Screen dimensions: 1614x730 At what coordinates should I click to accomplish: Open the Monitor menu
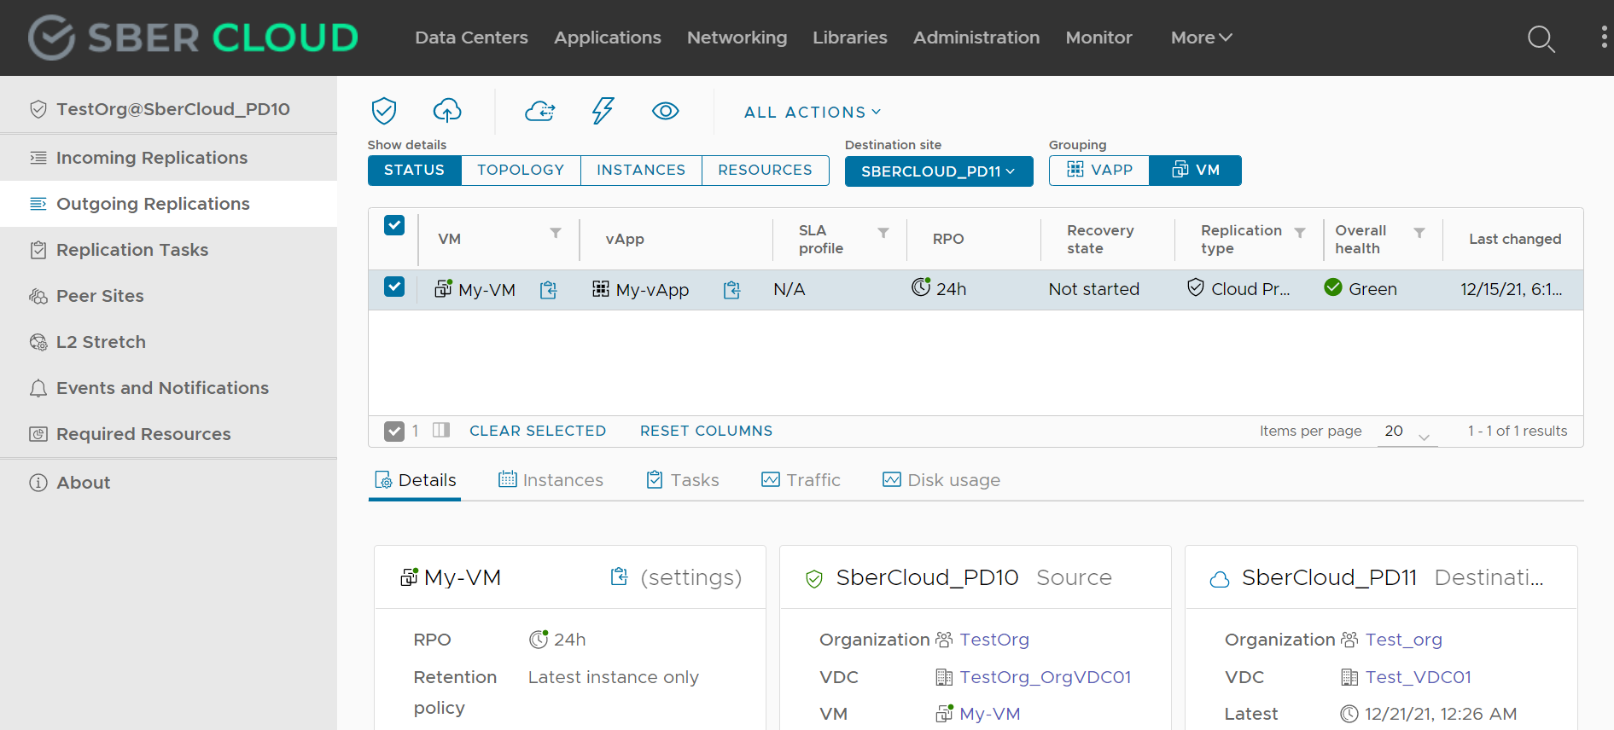click(x=1098, y=38)
